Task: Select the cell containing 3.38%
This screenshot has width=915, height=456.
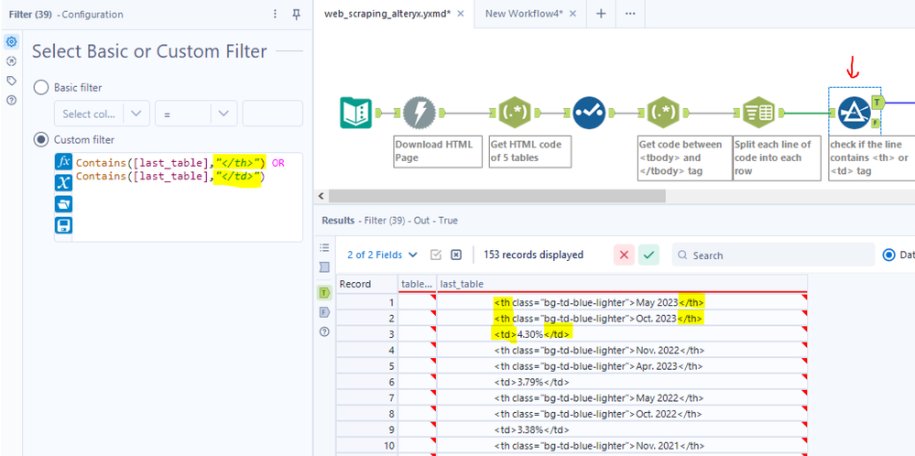Action: pyautogui.click(x=622, y=429)
